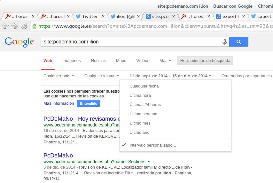Open the second PcDeMaNo result title
The height and width of the screenshot is (183, 273).
[58, 155]
